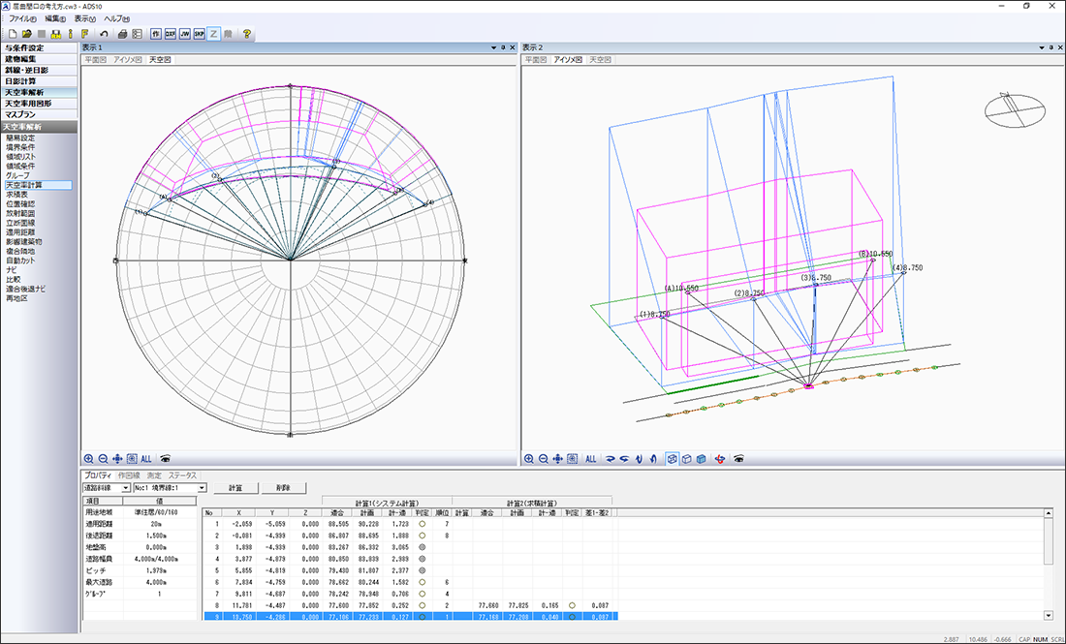
Task: Click the DXF export toolbar icon
Action: pyautogui.click(x=170, y=33)
